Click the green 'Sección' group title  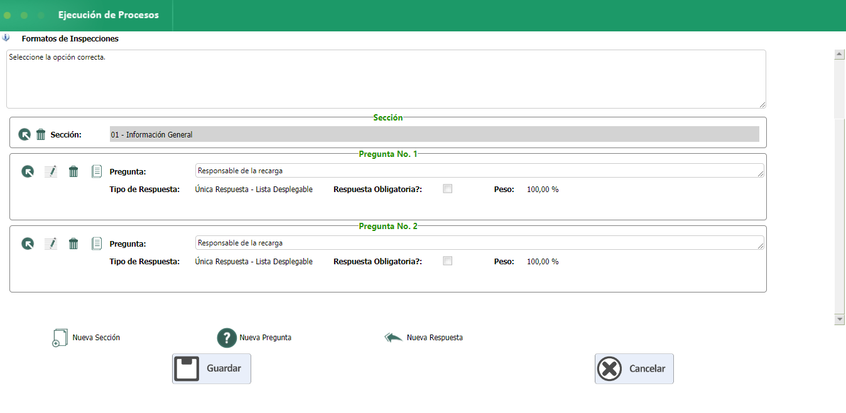click(x=388, y=117)
